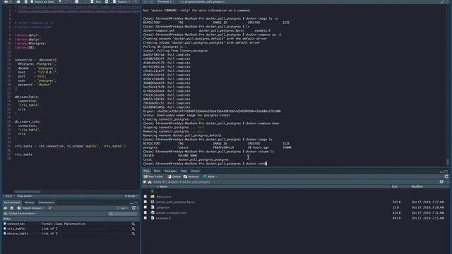
Task: Open the R Script file type dropdown
Action: (x=131, y=196)
